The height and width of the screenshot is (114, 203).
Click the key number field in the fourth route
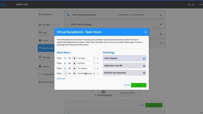(x=65, y=73)
